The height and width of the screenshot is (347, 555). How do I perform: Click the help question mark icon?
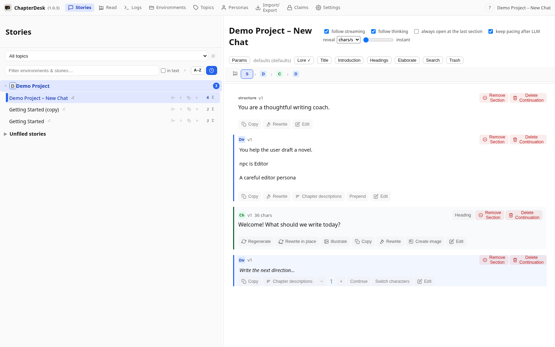click(489, 8)
